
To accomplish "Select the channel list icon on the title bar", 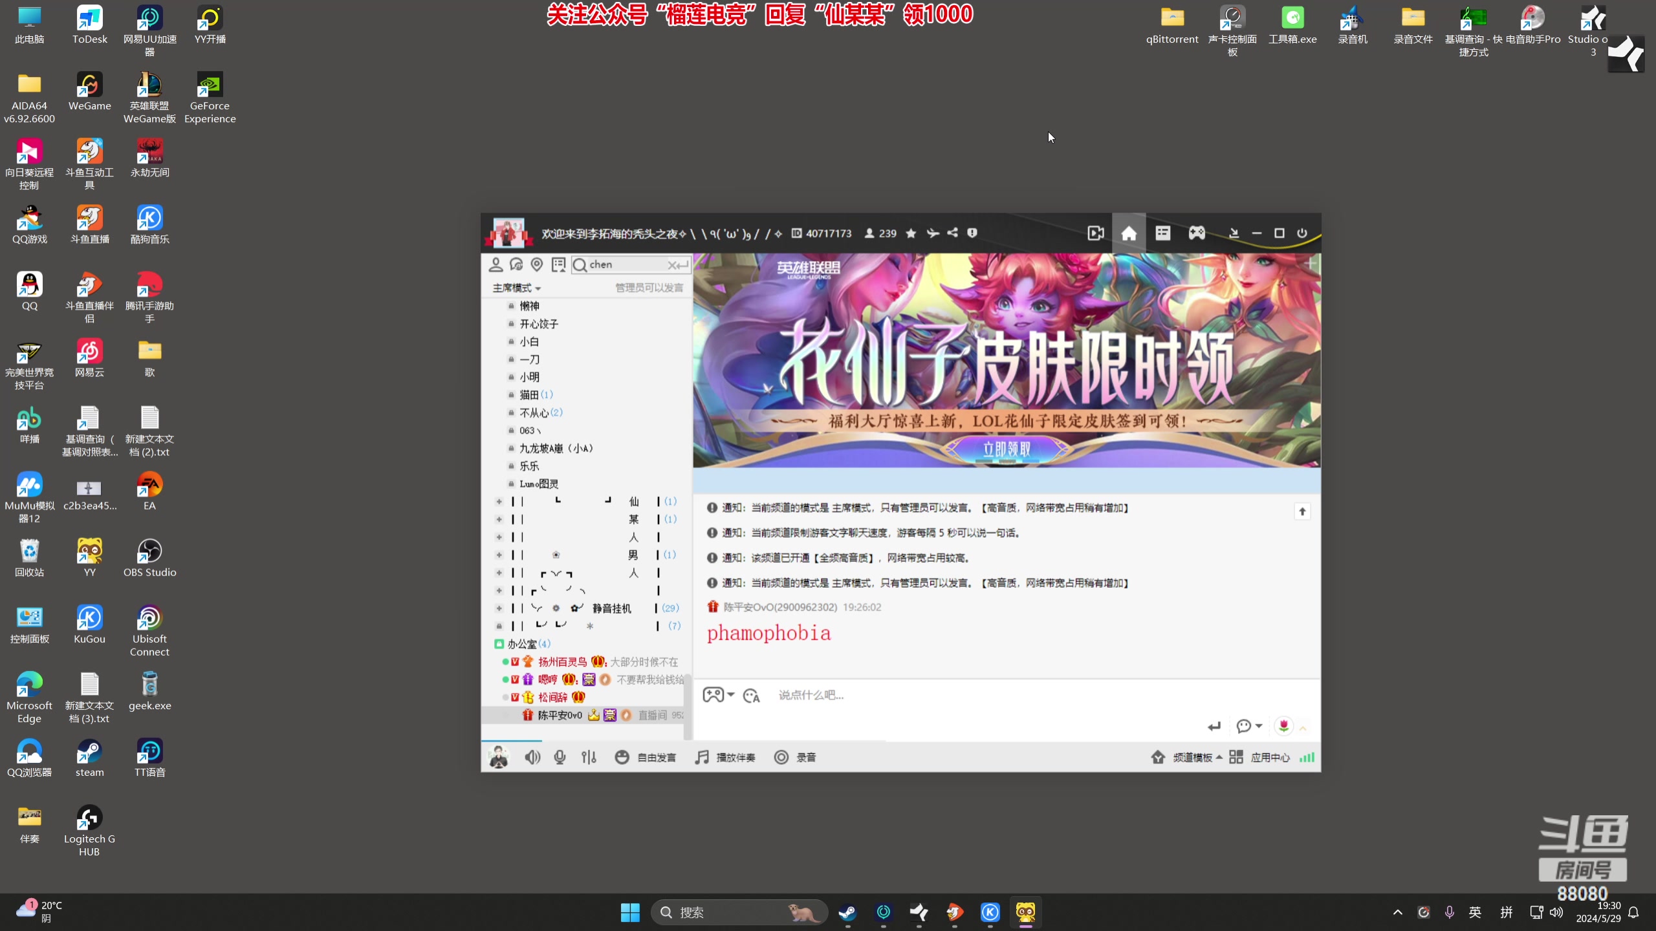I will 1162,233.
